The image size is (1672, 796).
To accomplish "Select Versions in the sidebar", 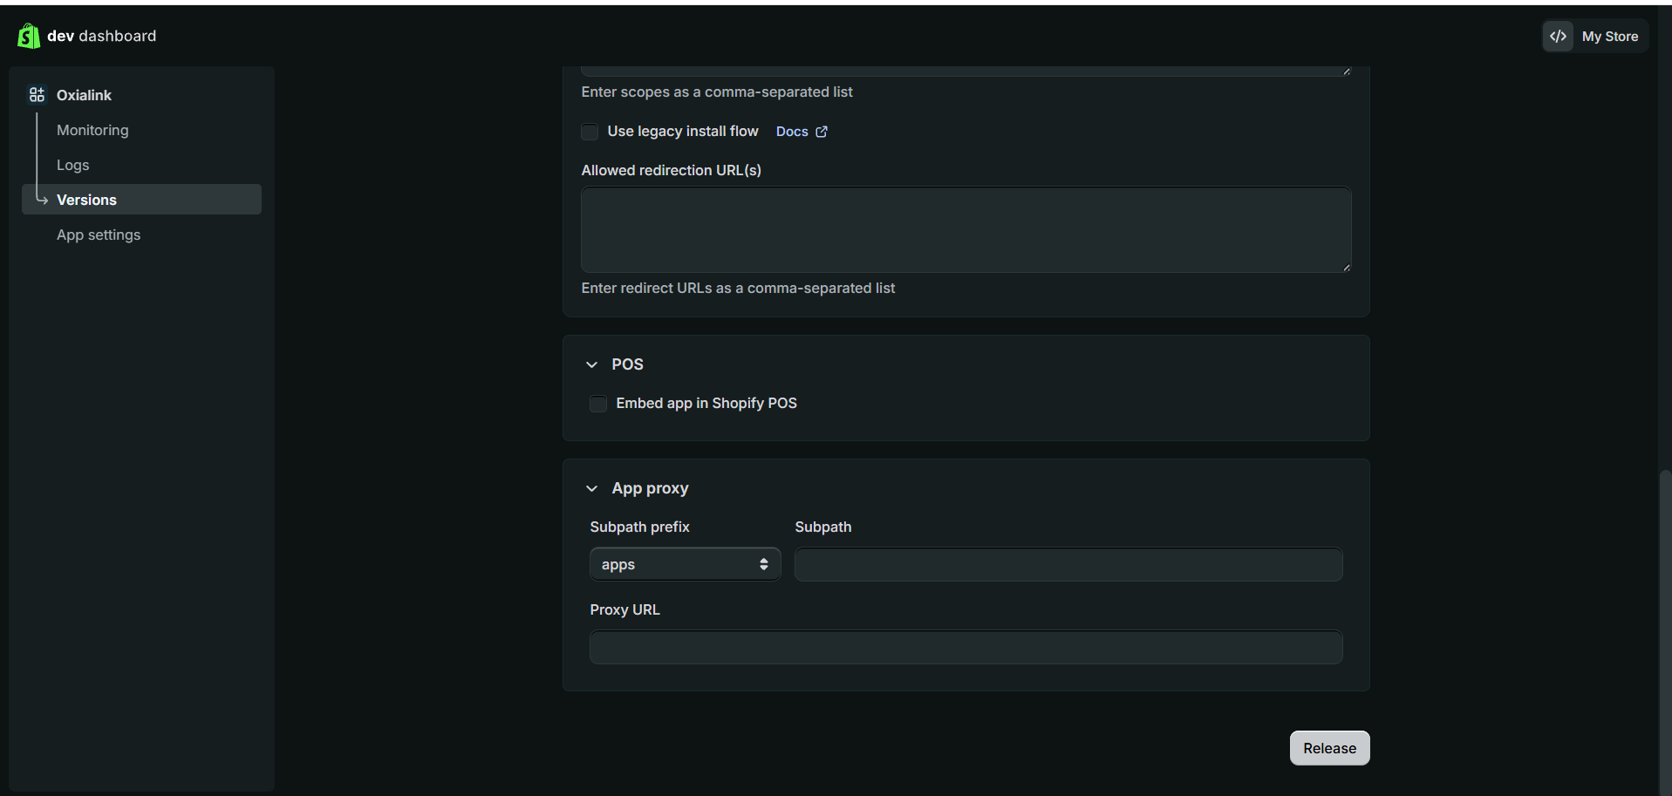I will (x=141, y=200).
